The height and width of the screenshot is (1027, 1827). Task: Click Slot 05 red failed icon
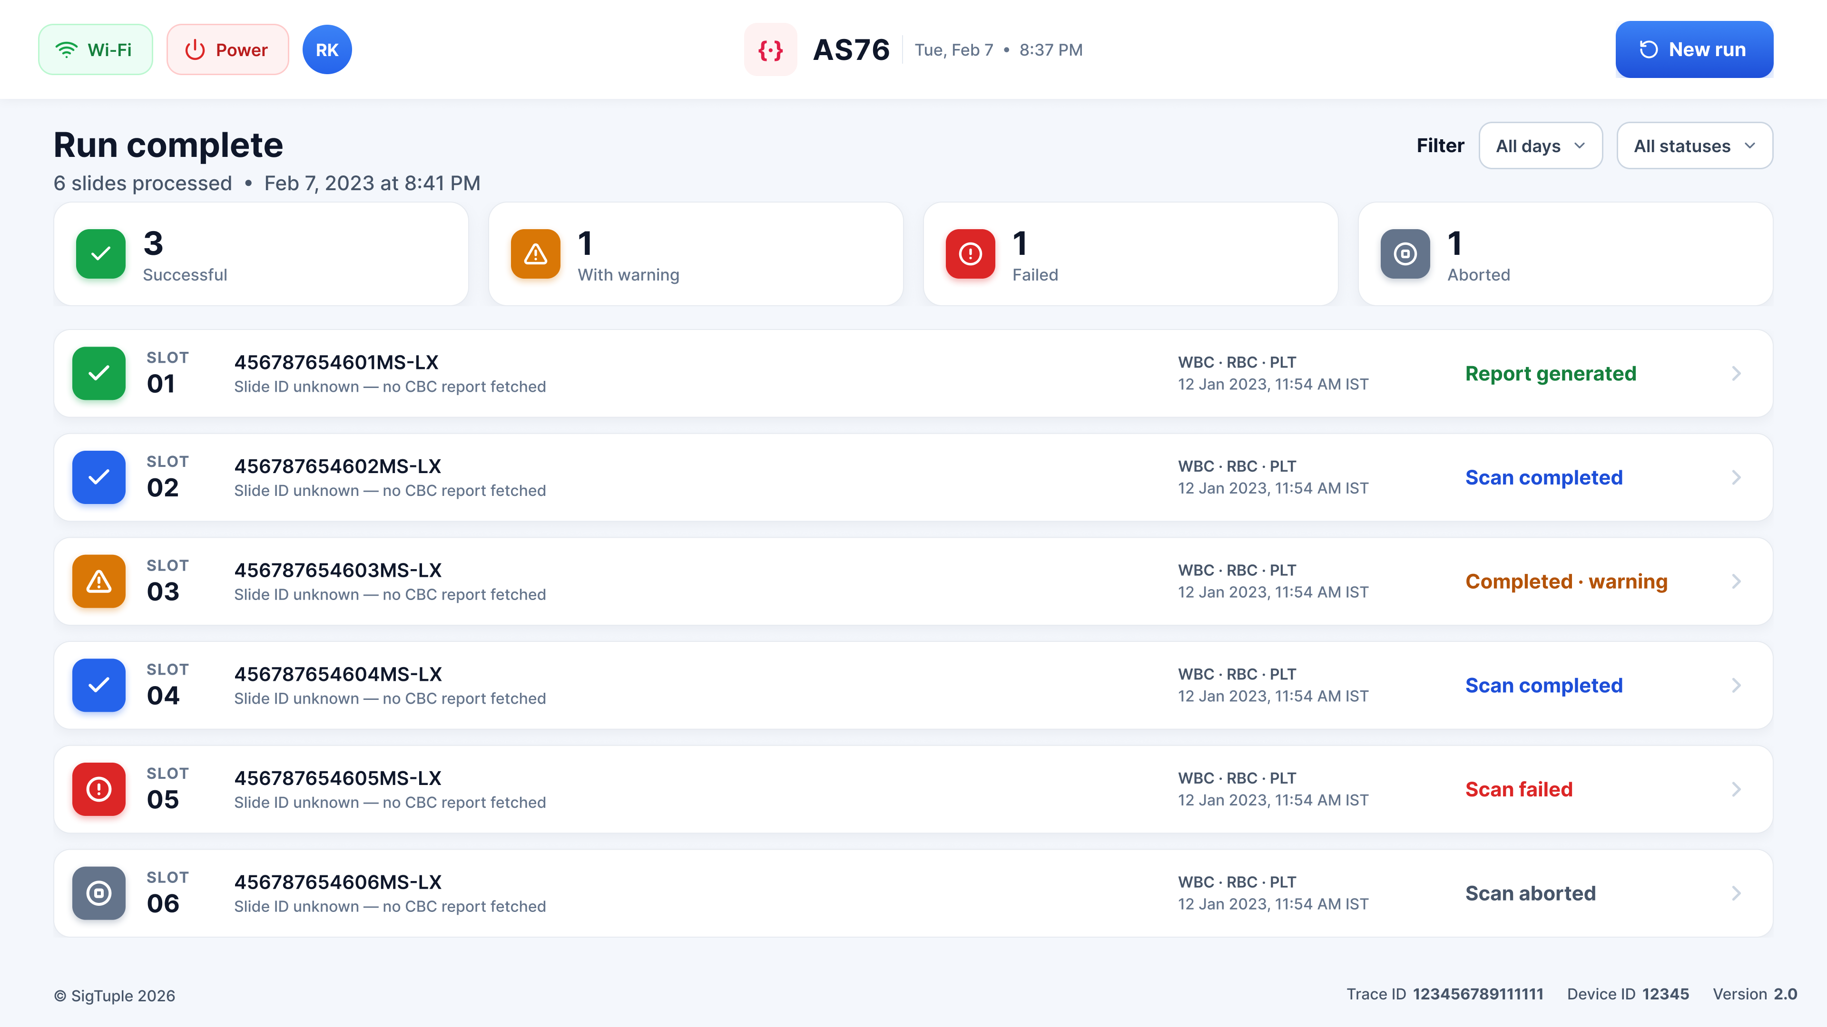point(98,789)
